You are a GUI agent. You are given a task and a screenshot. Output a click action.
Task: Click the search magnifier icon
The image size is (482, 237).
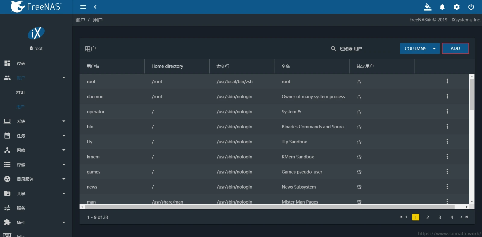pos(333,49)
